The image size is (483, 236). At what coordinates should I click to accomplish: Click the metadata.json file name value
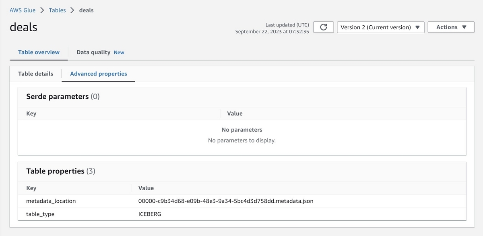point(226,201)
